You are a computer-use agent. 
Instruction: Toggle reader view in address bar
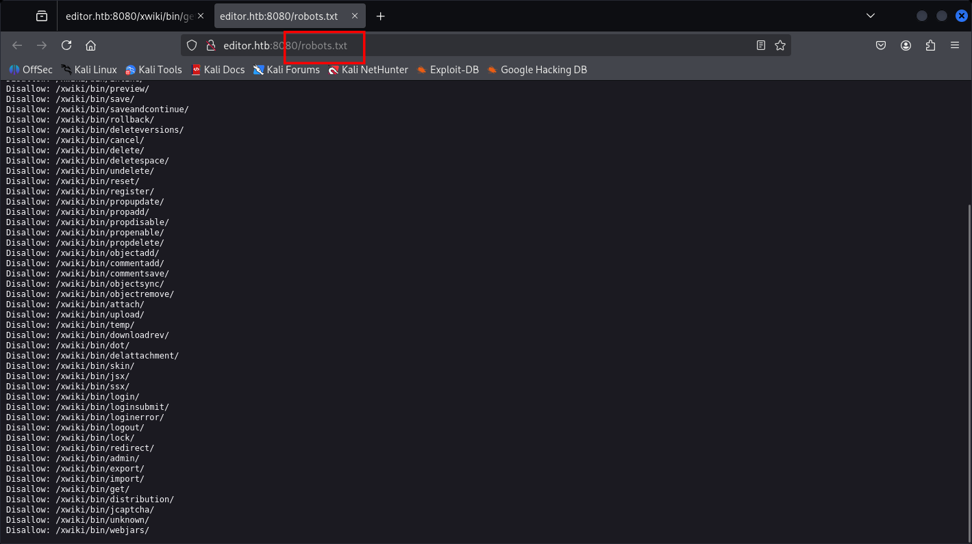tap(760, 45)
